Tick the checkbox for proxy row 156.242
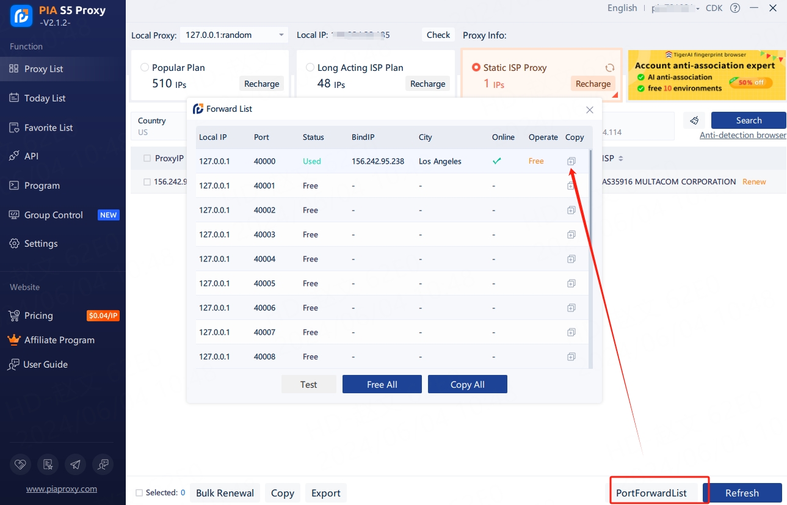Viewport: 787px width, 505px height. click(147, 181)
